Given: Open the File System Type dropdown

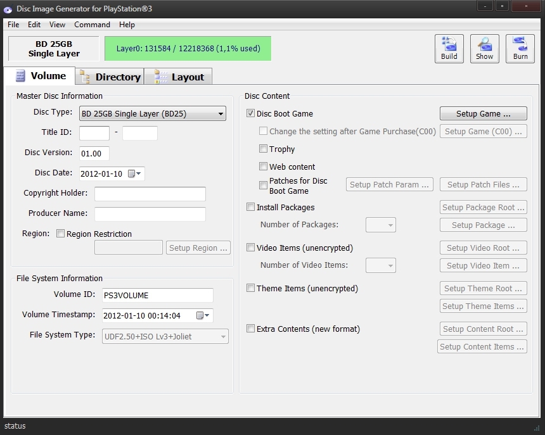Looking at the screenshot, I should [x=165, y=336].
